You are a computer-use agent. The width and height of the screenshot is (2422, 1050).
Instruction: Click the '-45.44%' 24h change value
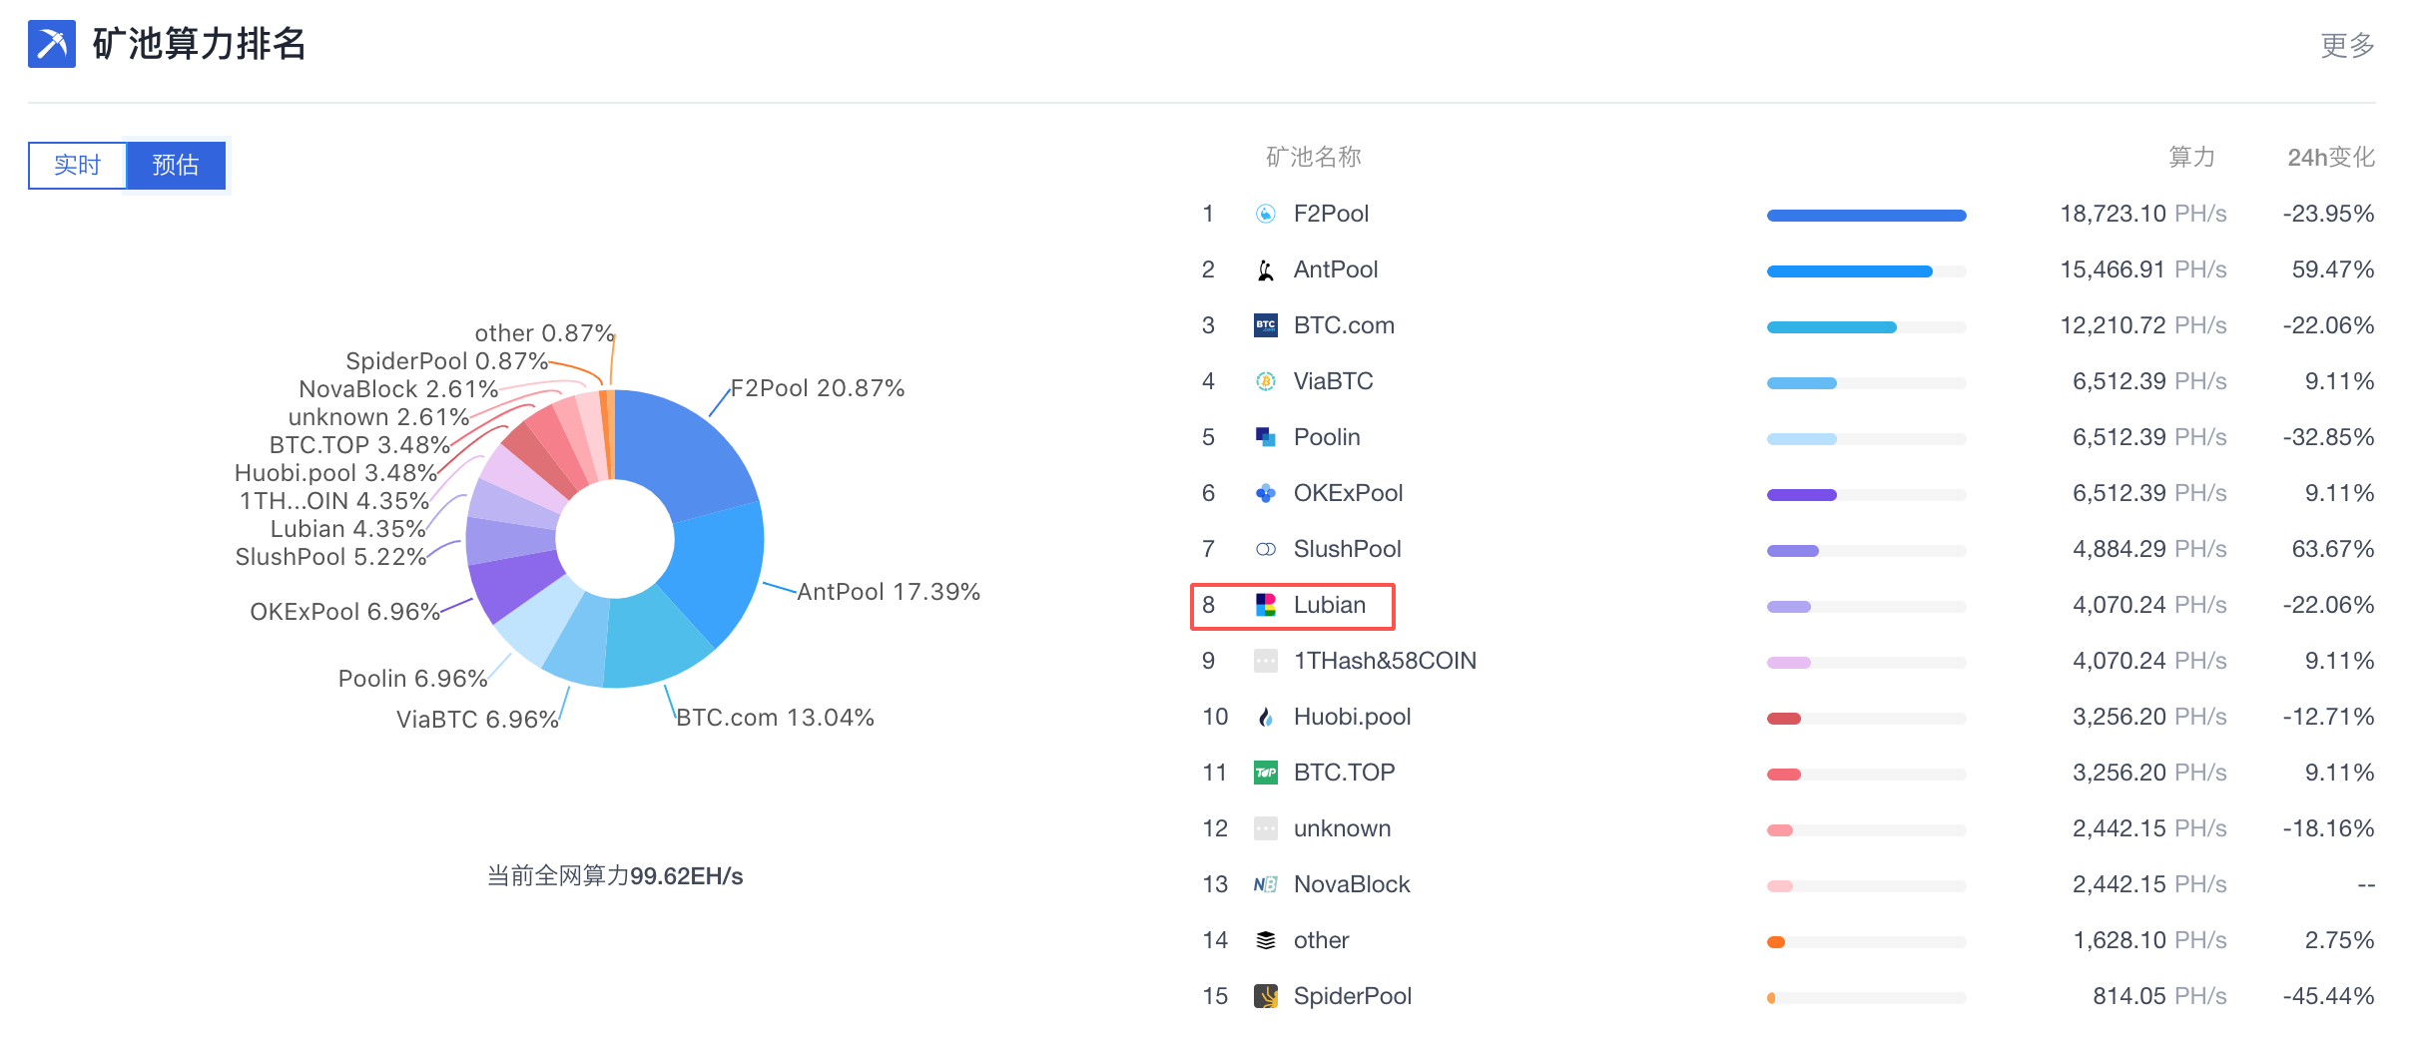pos(2328,996)
